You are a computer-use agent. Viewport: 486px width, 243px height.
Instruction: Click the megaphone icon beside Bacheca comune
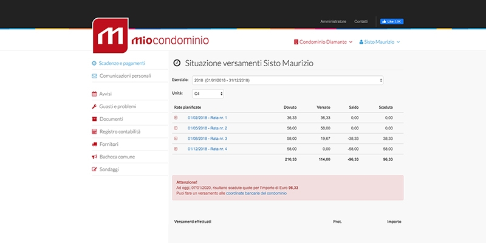click(95, 157)
